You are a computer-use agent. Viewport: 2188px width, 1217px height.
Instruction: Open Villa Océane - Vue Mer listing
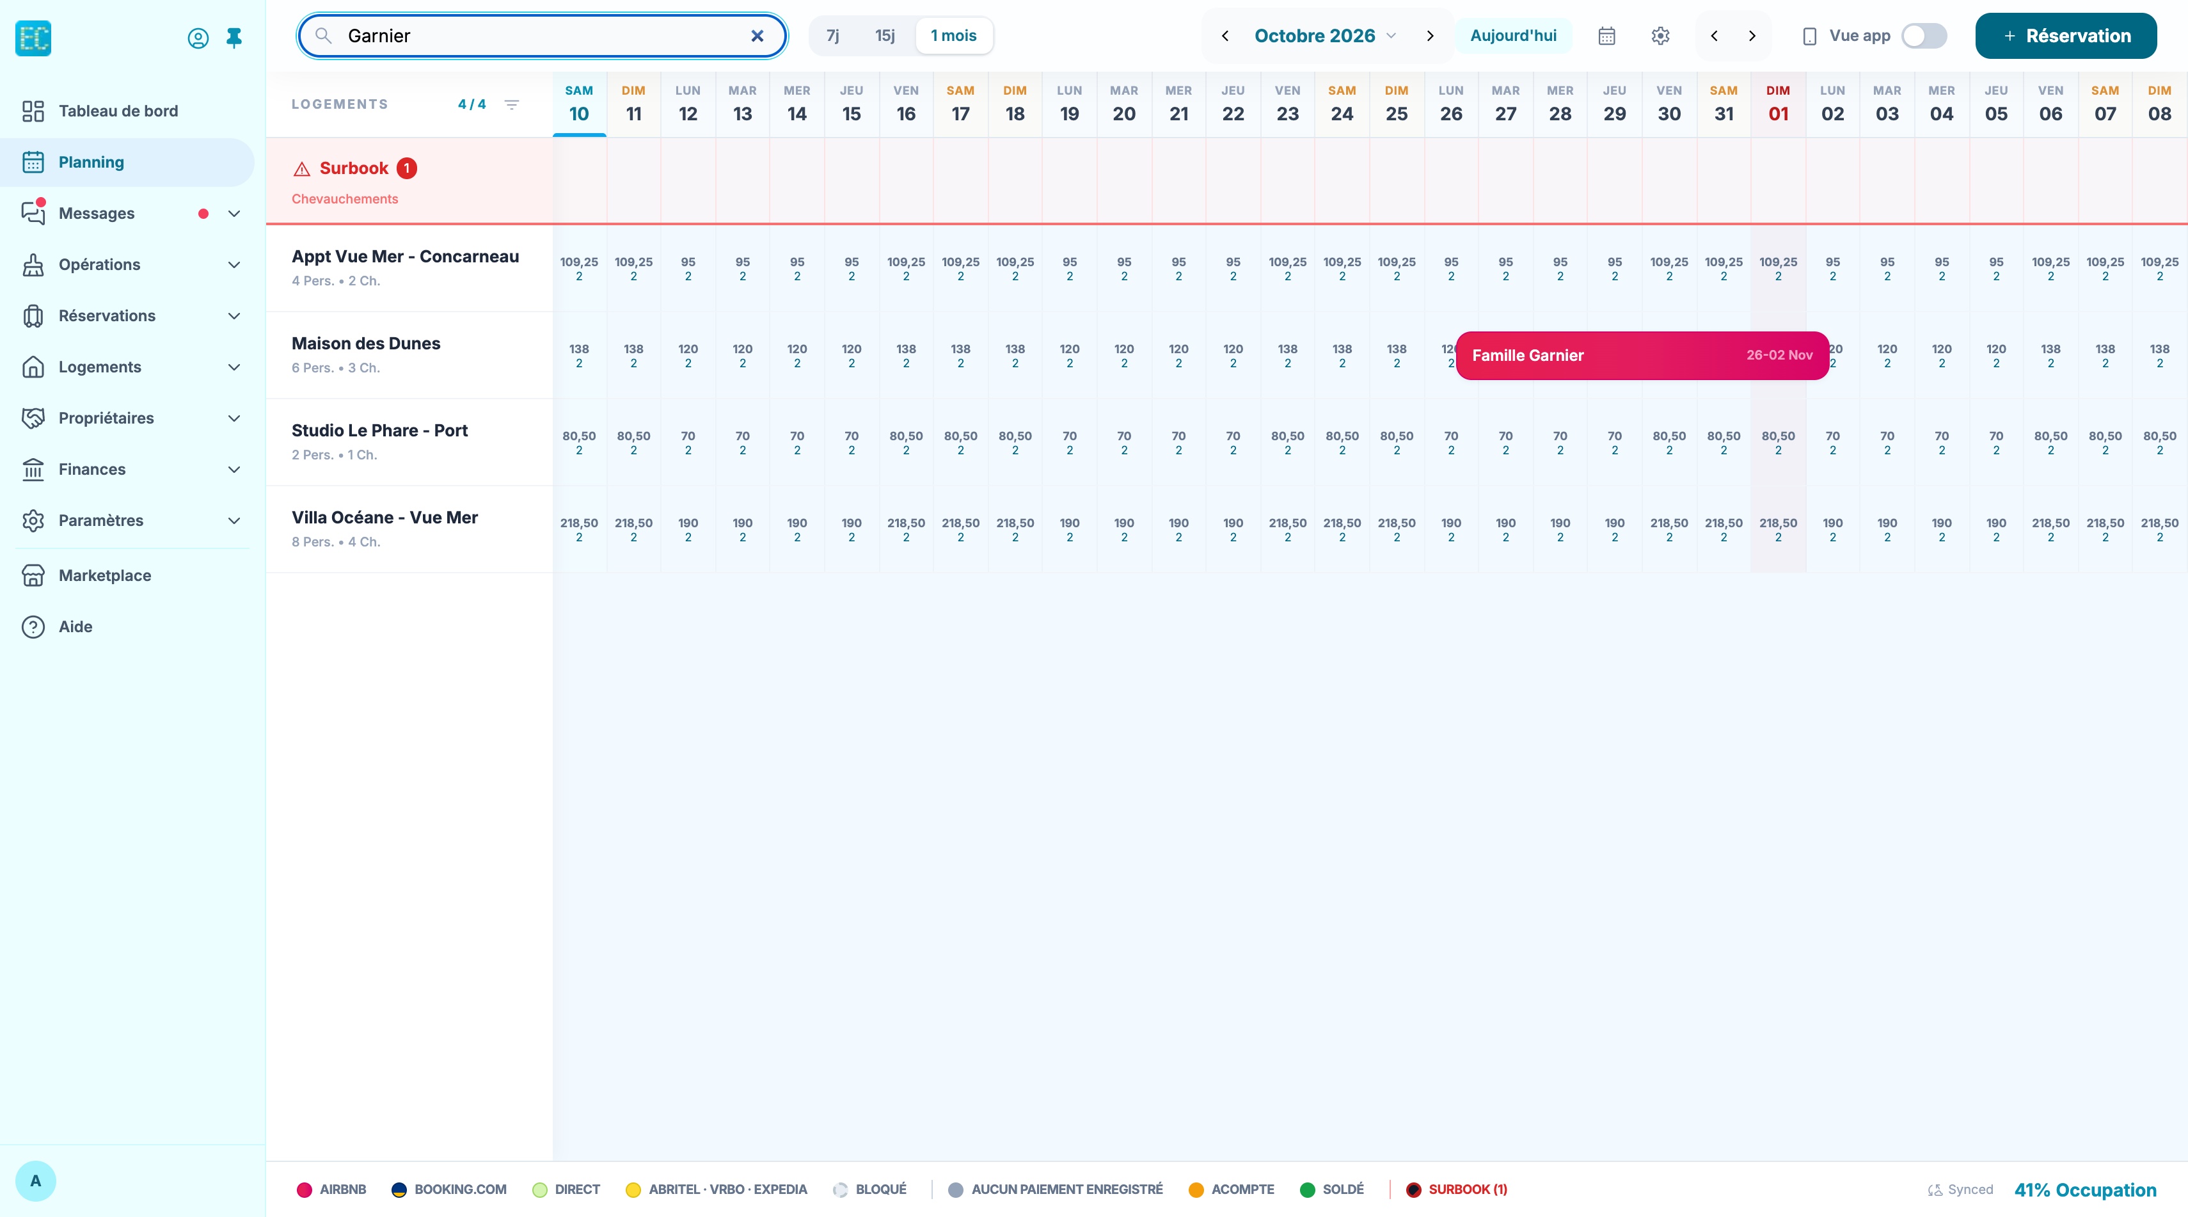(x=384, y=518)
